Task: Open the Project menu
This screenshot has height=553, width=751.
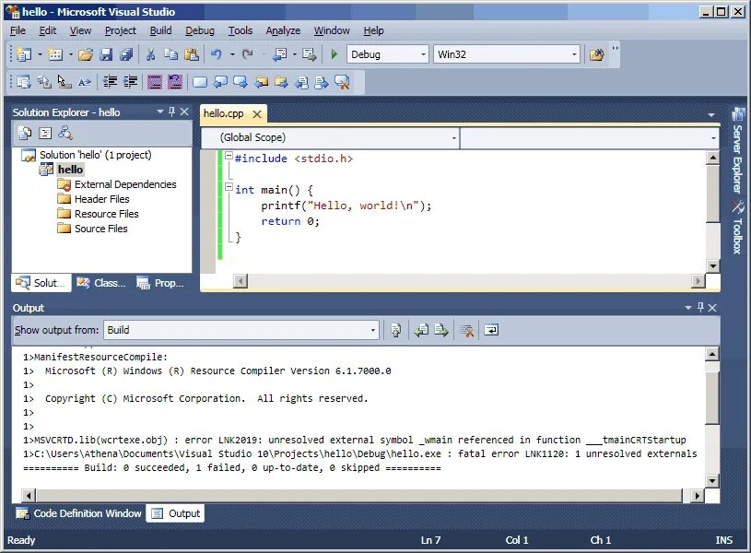Action: 120,30
